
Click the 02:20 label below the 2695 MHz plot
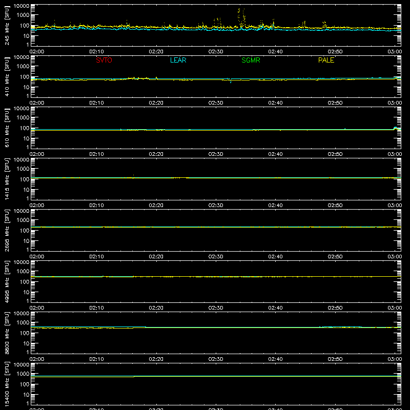pyautogui.click(x=156, y=257)
